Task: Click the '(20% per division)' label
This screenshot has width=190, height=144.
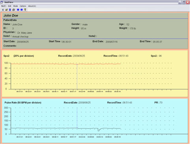Action: coord(24,56)
